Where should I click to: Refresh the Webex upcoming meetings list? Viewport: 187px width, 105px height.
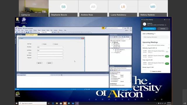pos(169,48)
